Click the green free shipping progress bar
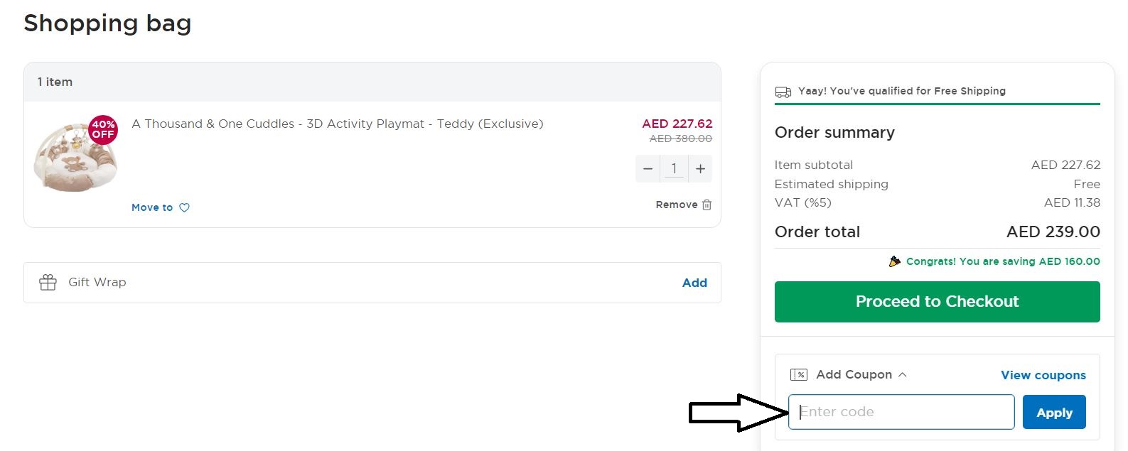Viewport: 1128px width, 451px height. (x=937, y=104)
